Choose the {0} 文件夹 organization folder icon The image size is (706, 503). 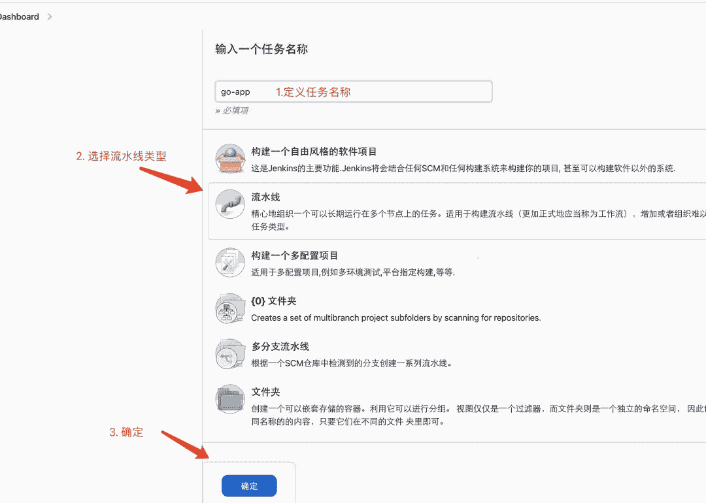230,308
